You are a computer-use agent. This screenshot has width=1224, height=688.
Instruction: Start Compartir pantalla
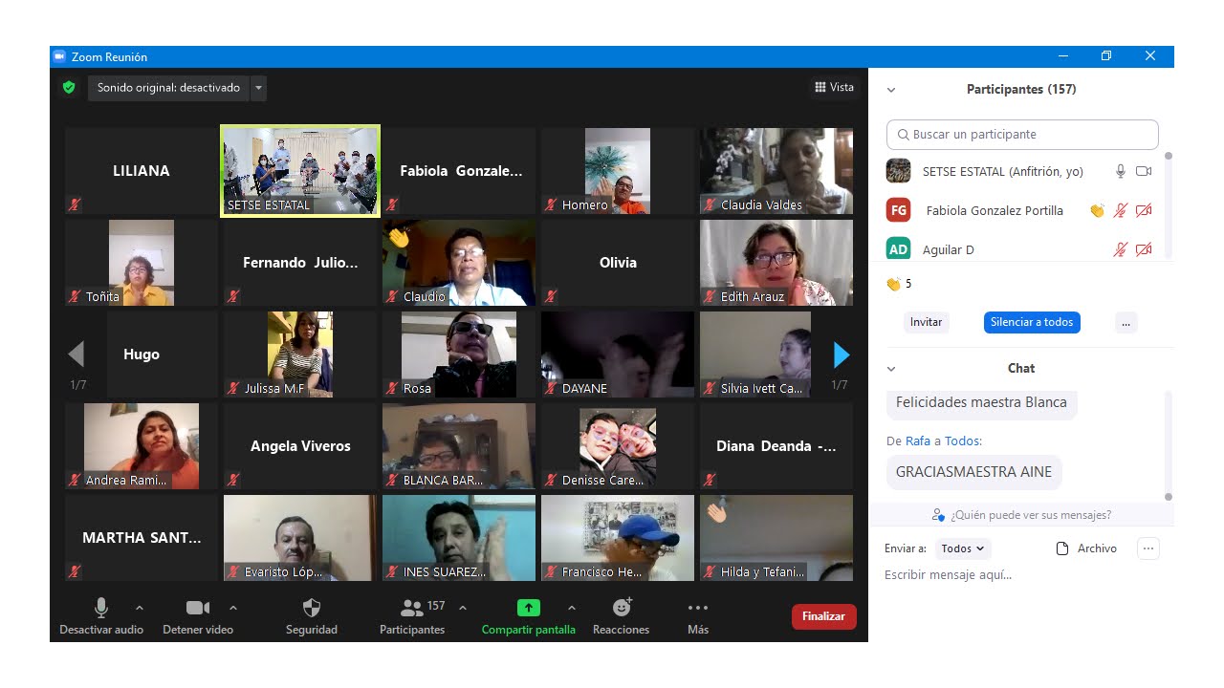[x=529, y=615]
